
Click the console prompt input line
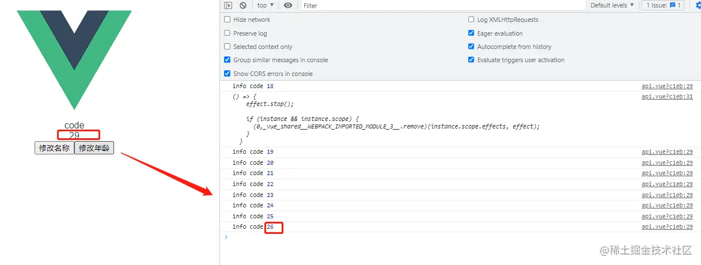click(461, 237)
